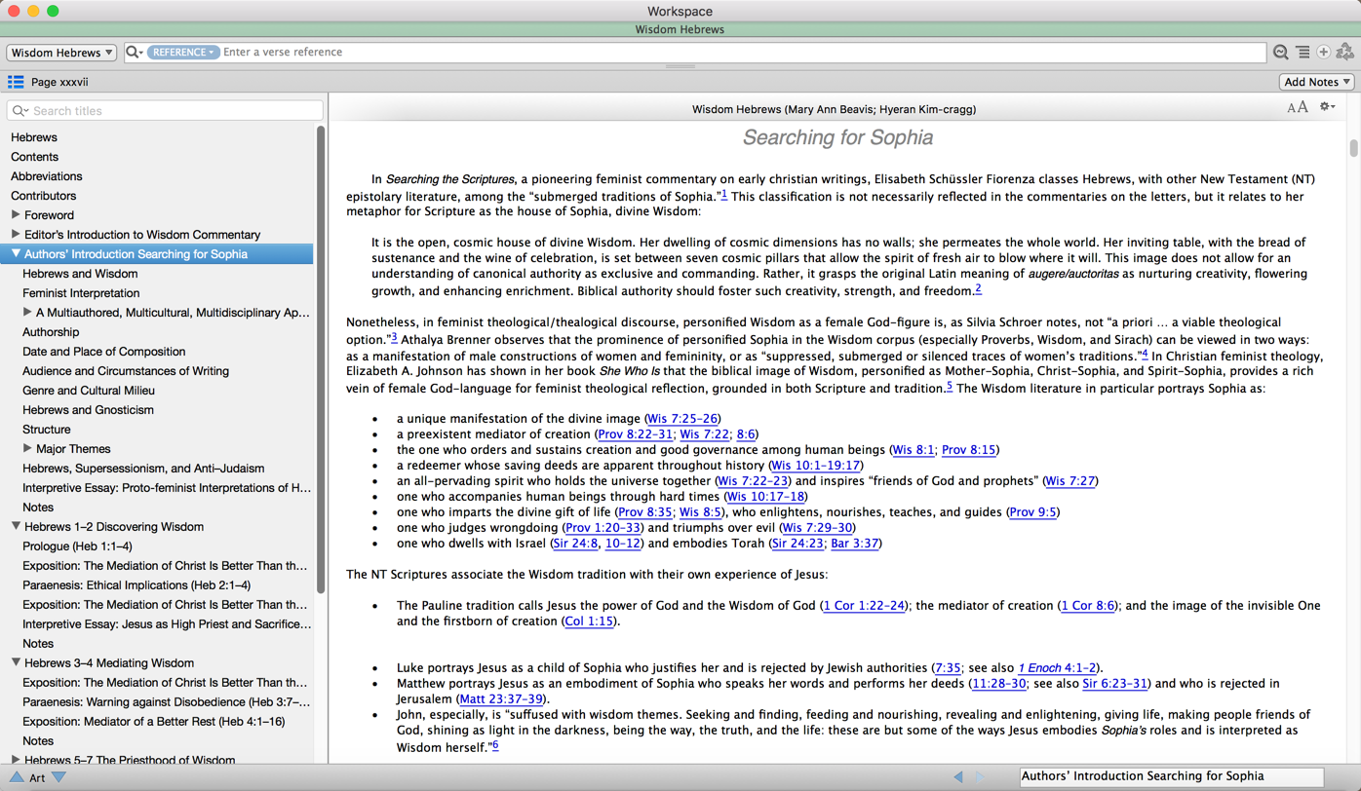1361x791 pixels.
Task: Open Audience and Circumstances of Writing
Action: 126,371
